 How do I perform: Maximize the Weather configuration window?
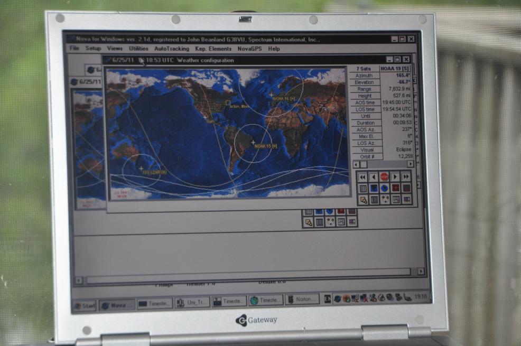(397, 60)
